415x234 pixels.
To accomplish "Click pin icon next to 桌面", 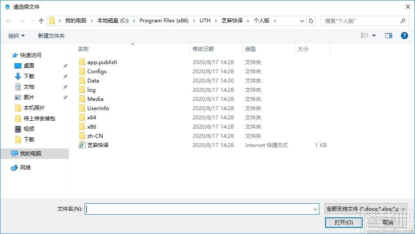I will (x=65, y=66).
